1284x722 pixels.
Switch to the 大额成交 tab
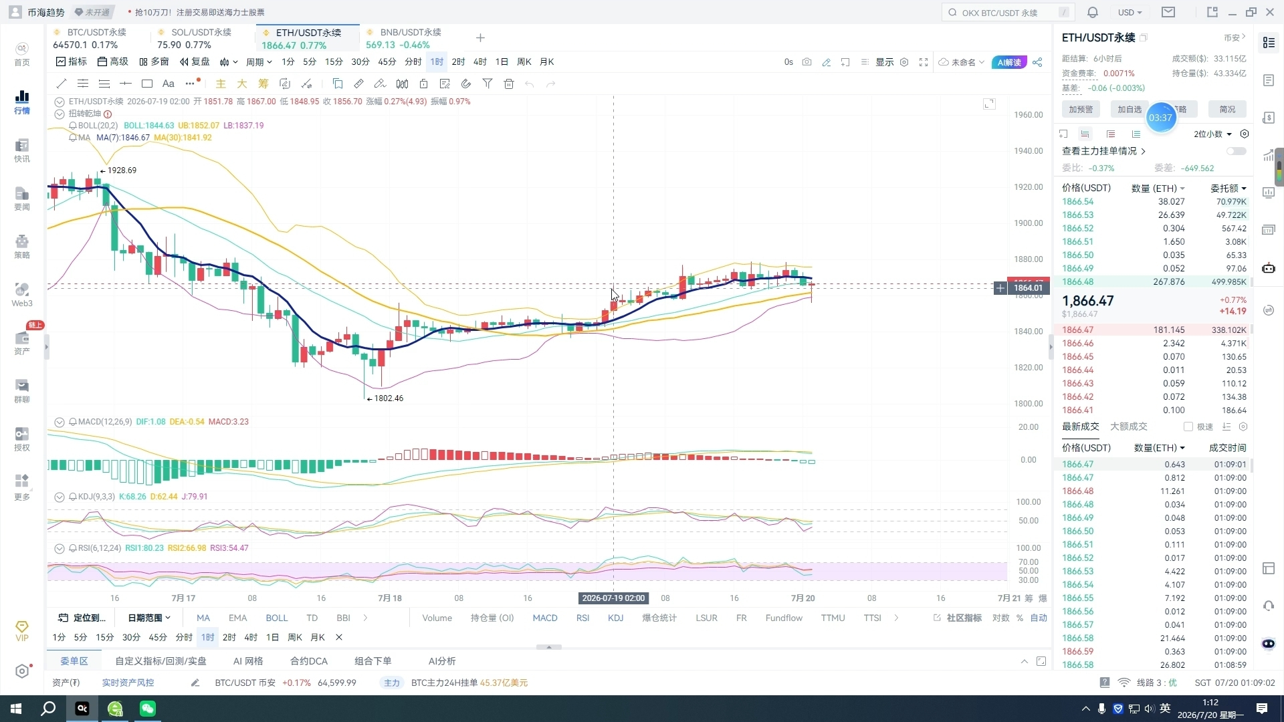[x=1129, y=427]
